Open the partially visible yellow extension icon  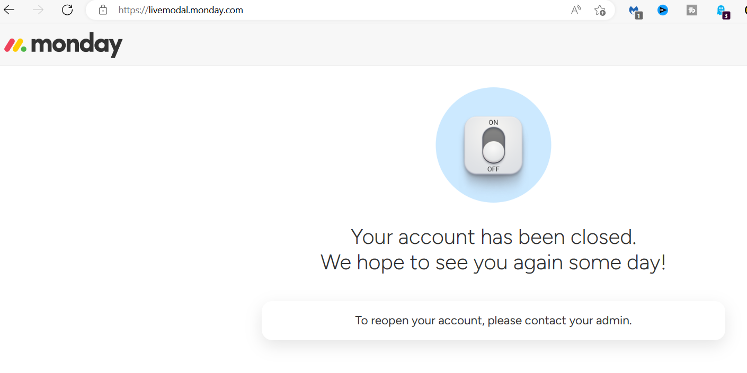(745, 10)
